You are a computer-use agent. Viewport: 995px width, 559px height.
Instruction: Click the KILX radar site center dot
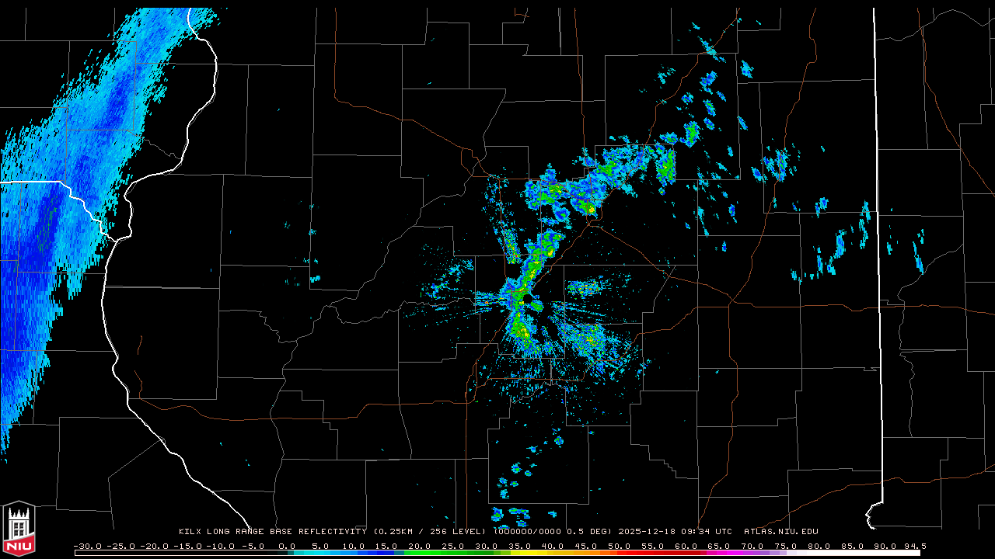click(x=528, y=298)
